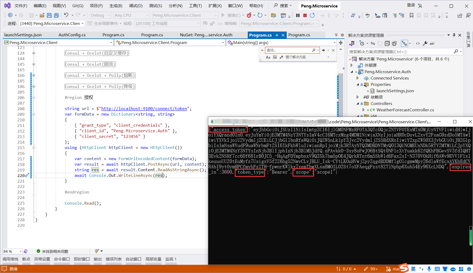This screenshot has height=273, width=473.
Task: Click the decrease indent toolbar icon
Action: tap(395, 15)
